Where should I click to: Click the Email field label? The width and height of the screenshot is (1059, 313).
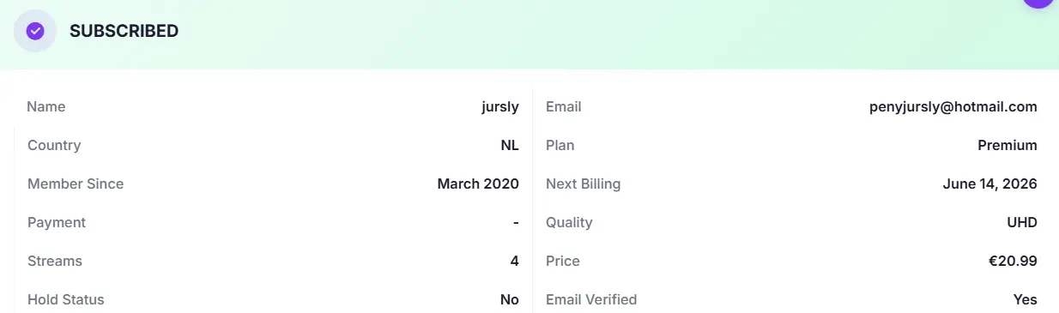564,107
